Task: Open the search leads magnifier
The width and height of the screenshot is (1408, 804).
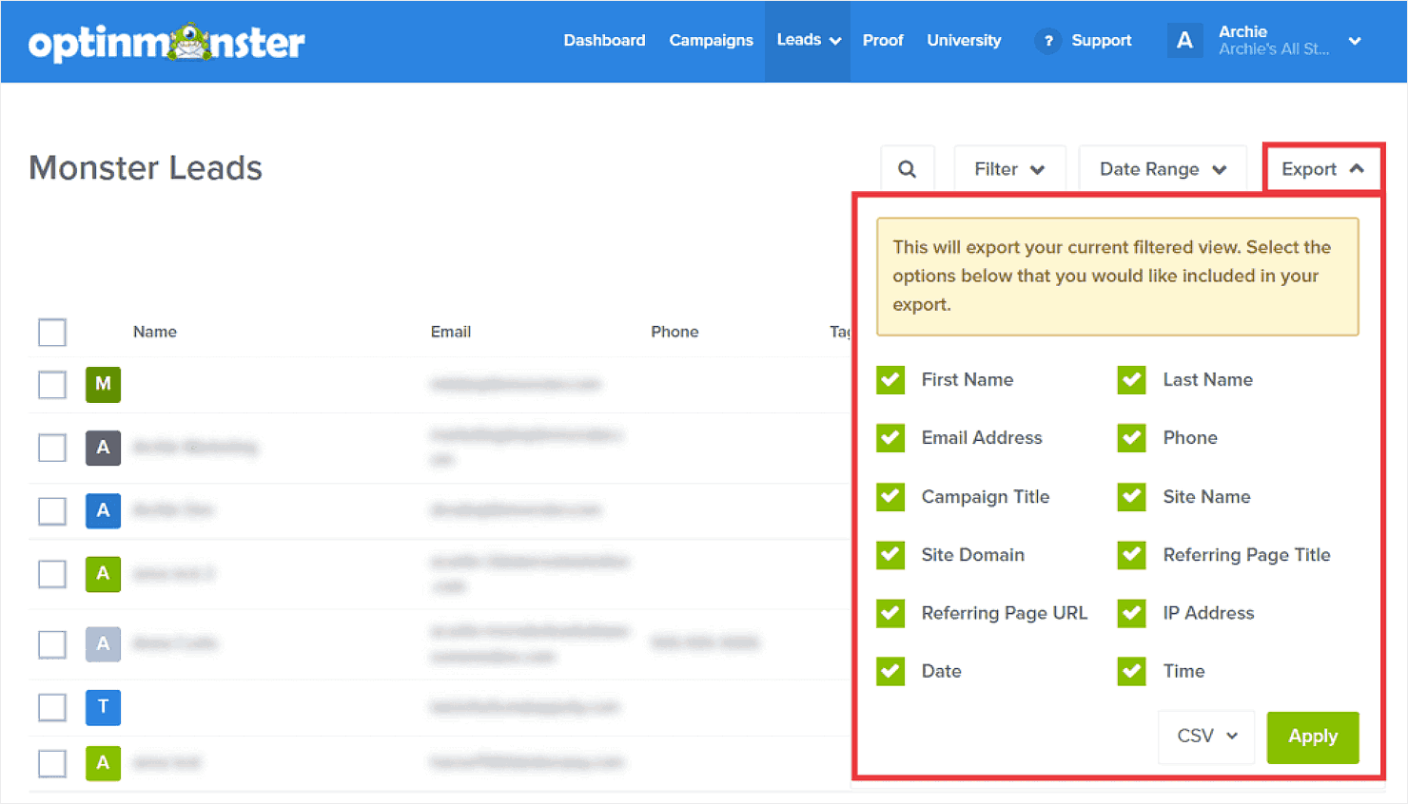Action: (908, 168)
